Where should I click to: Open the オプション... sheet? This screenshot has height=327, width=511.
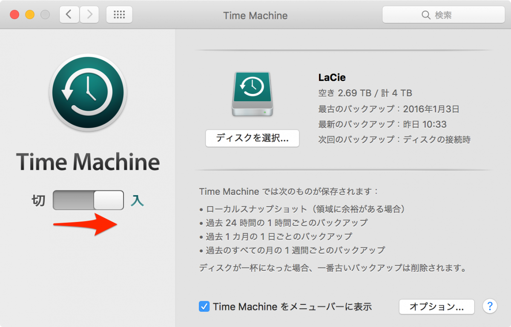click(x=436, y=307)
